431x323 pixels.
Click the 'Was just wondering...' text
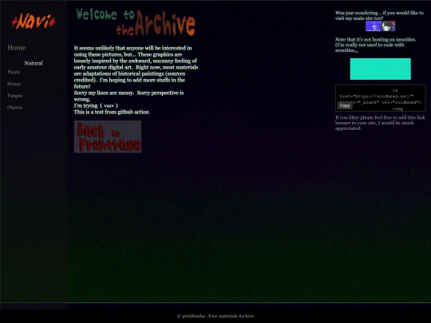tap(379, 15)
